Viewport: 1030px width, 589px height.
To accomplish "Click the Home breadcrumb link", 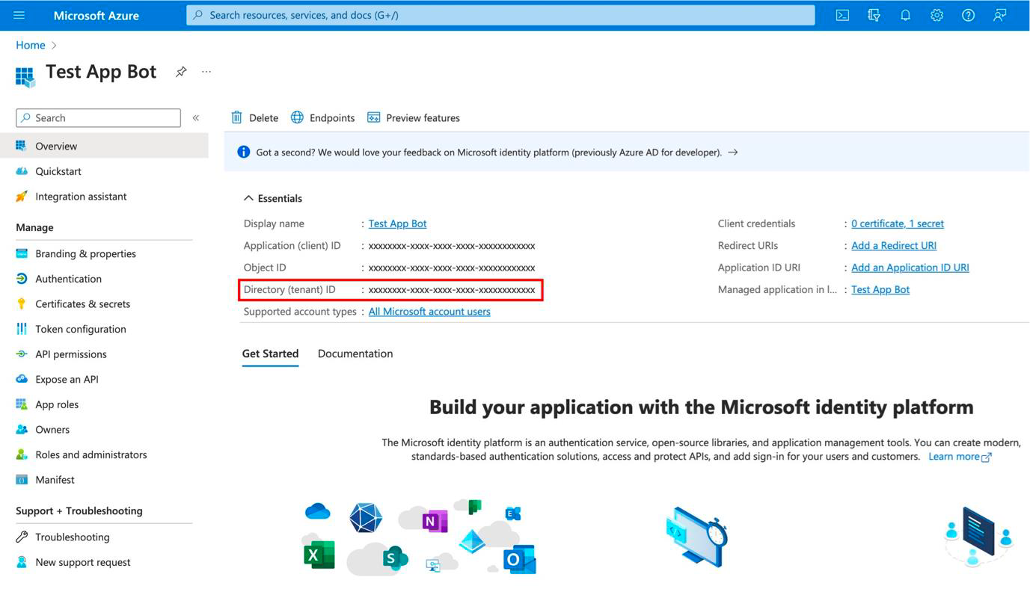I will [31, 45].
